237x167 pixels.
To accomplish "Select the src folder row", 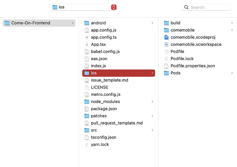I will (x=118, y=130).
